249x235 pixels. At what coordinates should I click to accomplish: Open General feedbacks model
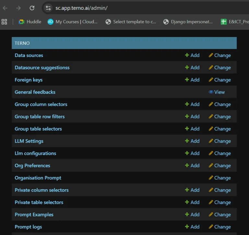tap(35, 92)
